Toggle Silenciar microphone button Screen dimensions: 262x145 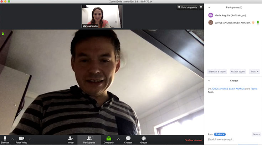5,138
